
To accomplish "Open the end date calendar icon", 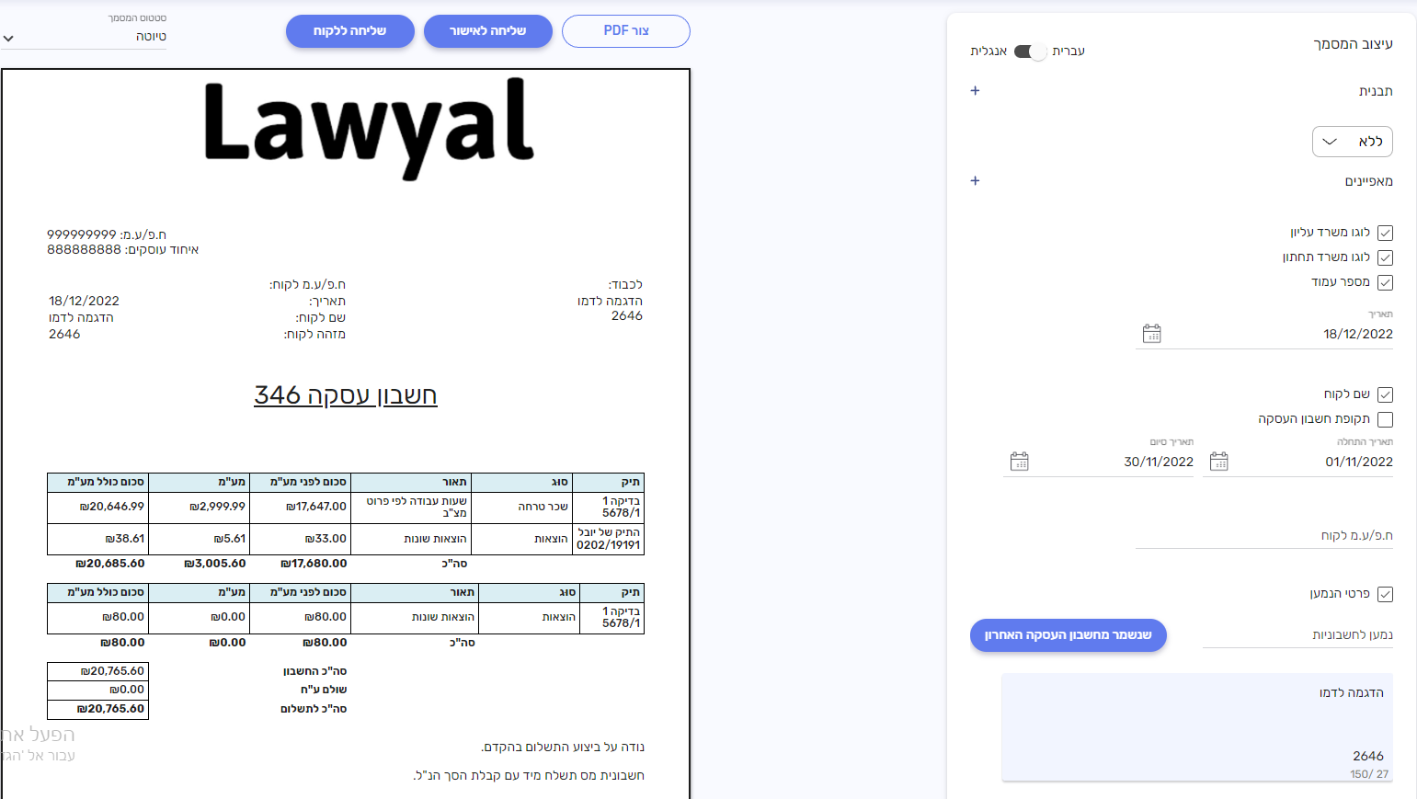I will [x=1019, y=462].
